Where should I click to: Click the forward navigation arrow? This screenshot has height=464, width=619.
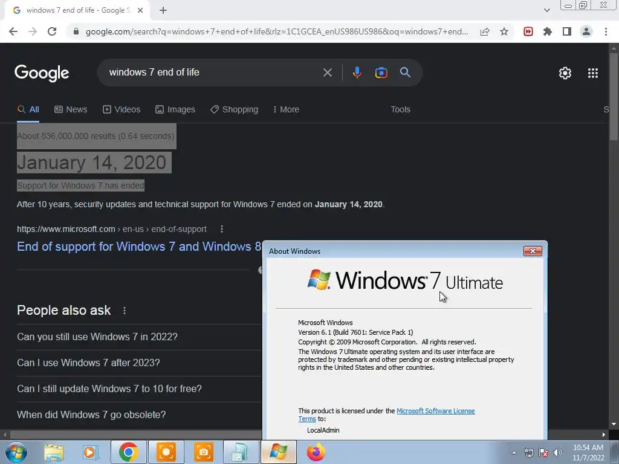click(x=33, y=31)
